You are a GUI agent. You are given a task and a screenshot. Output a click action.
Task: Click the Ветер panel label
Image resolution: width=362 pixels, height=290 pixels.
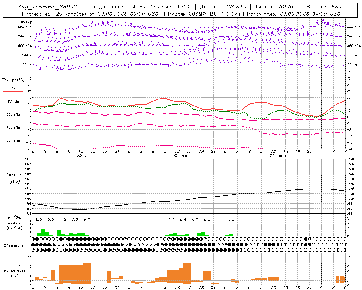26,22
